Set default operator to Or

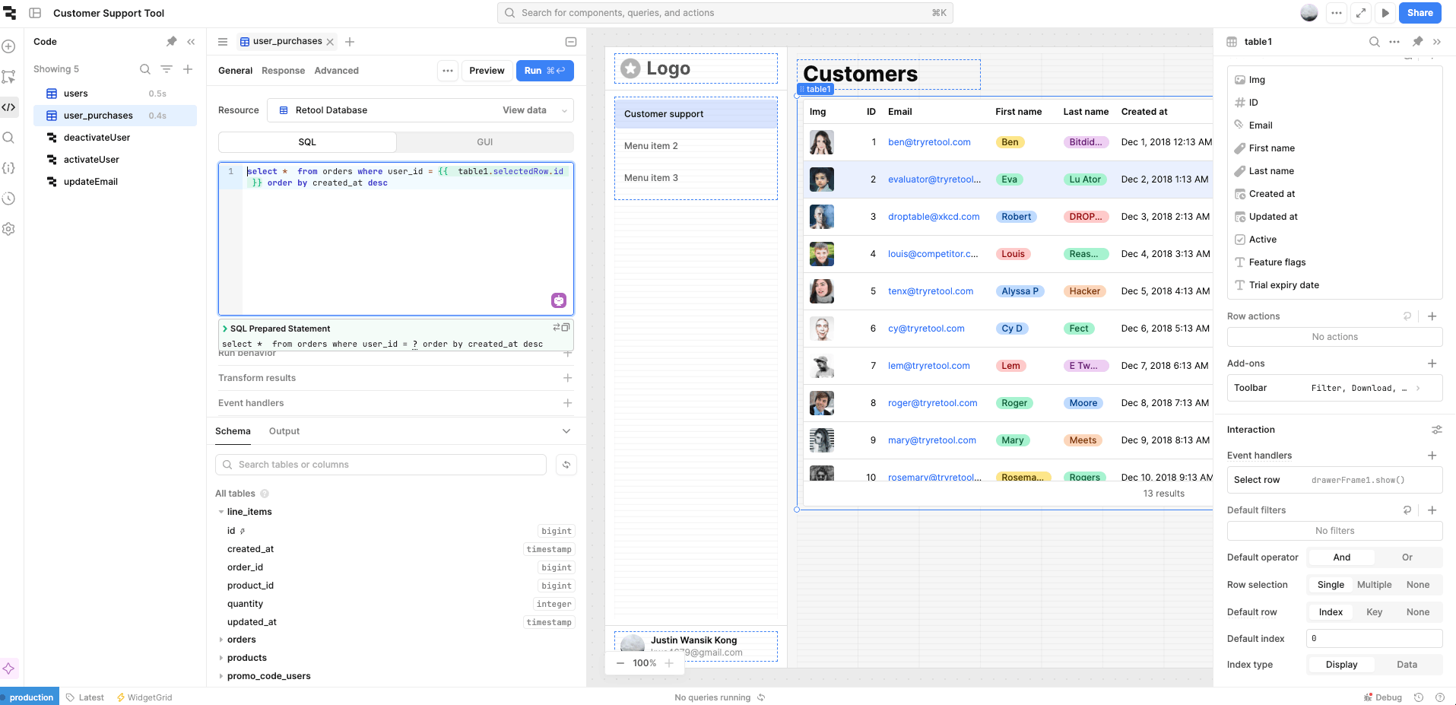coord(1407,557)
